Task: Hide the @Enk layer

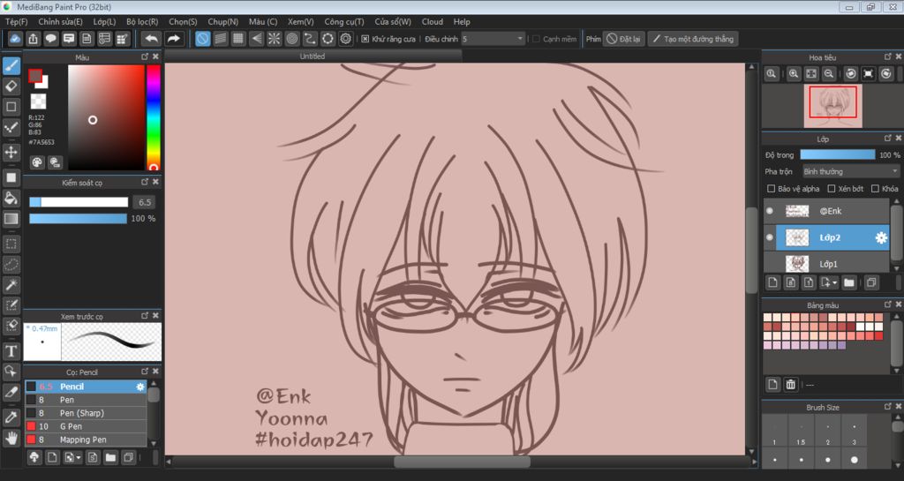Action: (769, 211)
